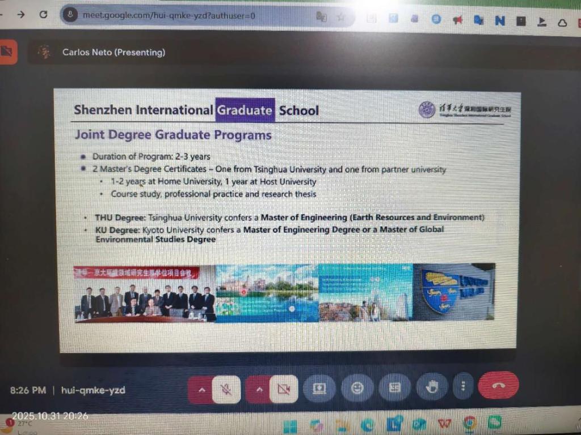Turn on the camera in Meet
581x435 pixels.
click(x=283, y=389)
